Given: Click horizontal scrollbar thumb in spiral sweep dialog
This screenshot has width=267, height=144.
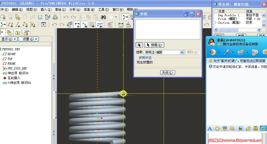Looking at the screenshot, I should coord(228,30).
